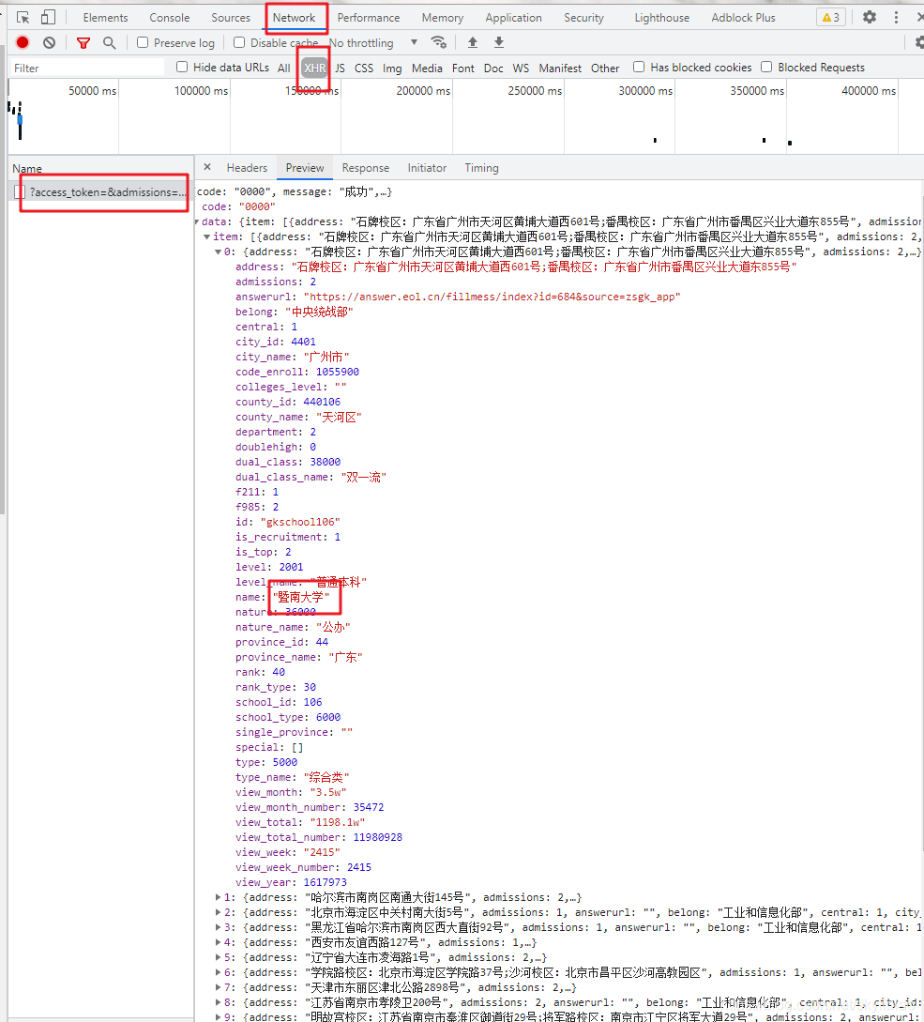The image size is (924, 1022).
Task: Collapse the item array in Preview
Action: pyautogui.click(x=208, y=236)
